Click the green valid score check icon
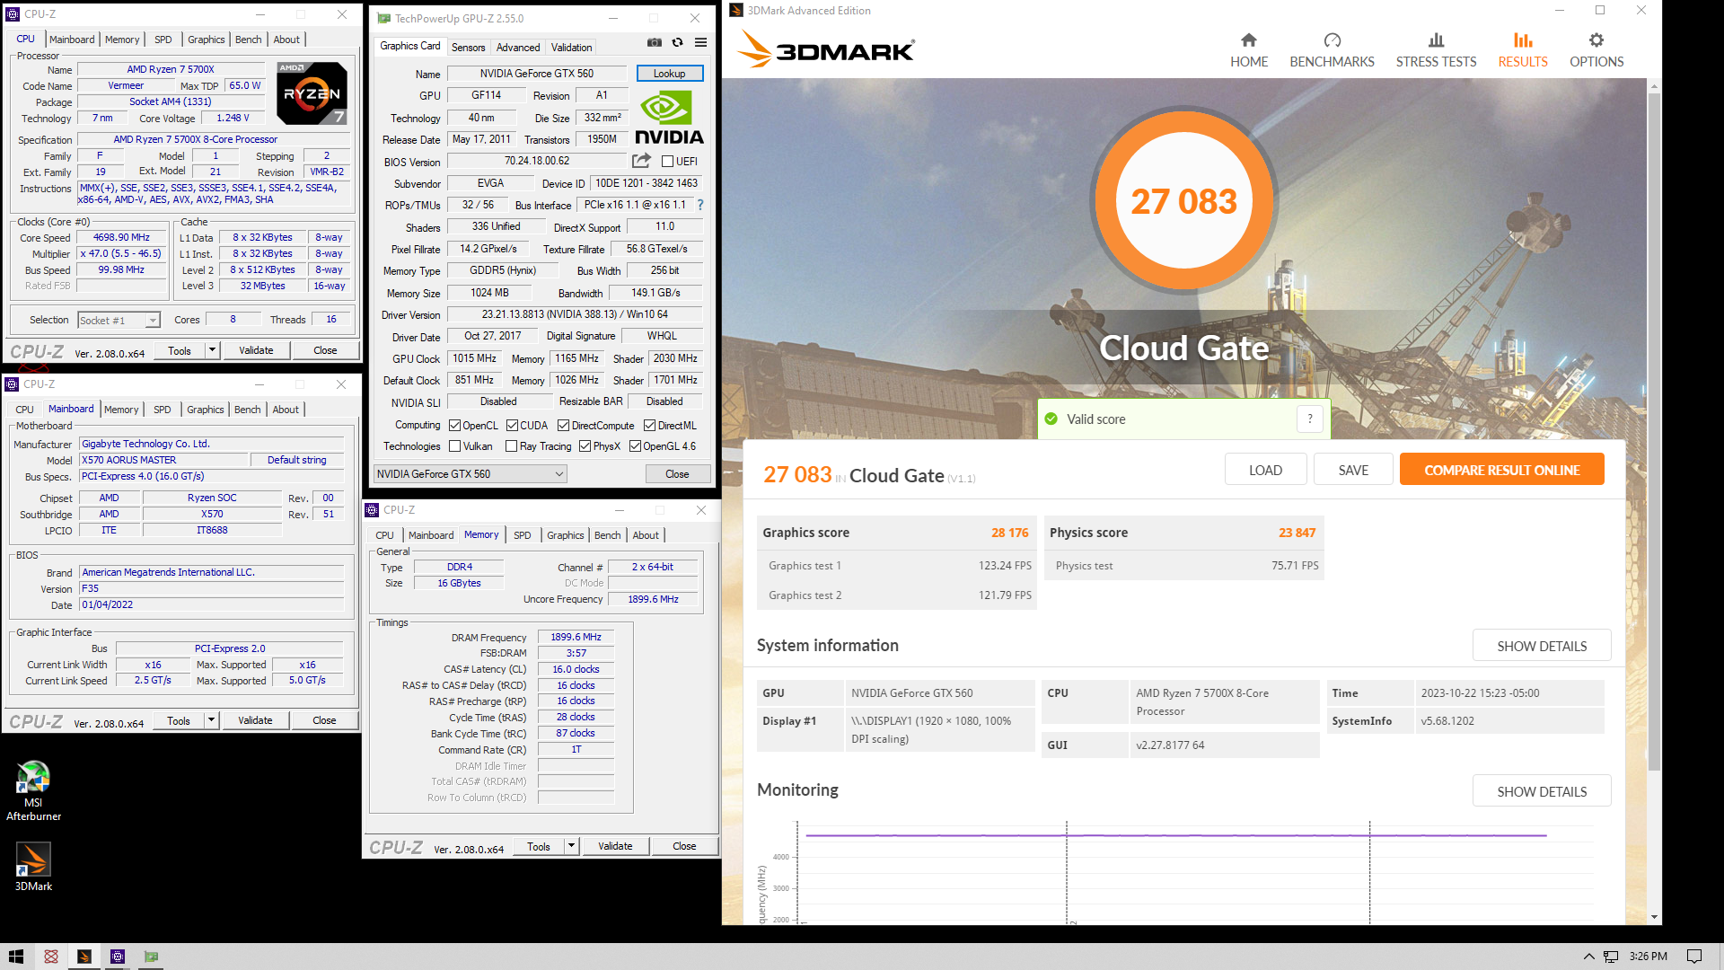Screen dimensions: 1724x970 click(x=1051, y=419)
